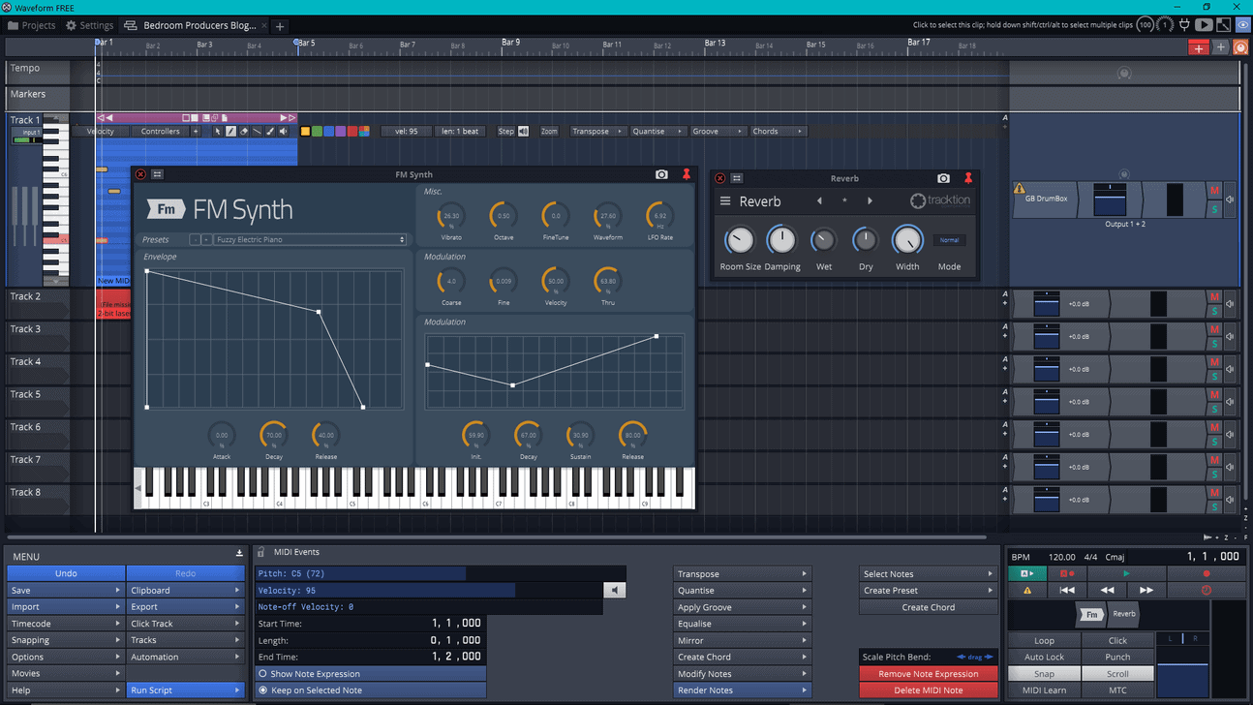Image resolution: width=1253 pixels, height=705 pixels.
Task: Toggle the Loop button
Action: coord(1044,640)
